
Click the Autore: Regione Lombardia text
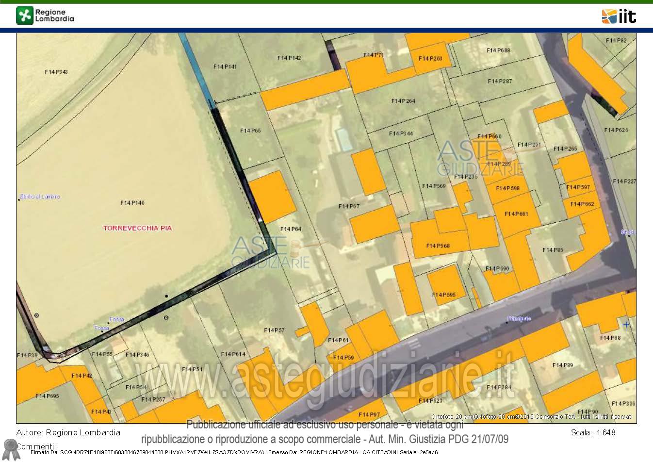pyautogui.click(x=68, y=432)
